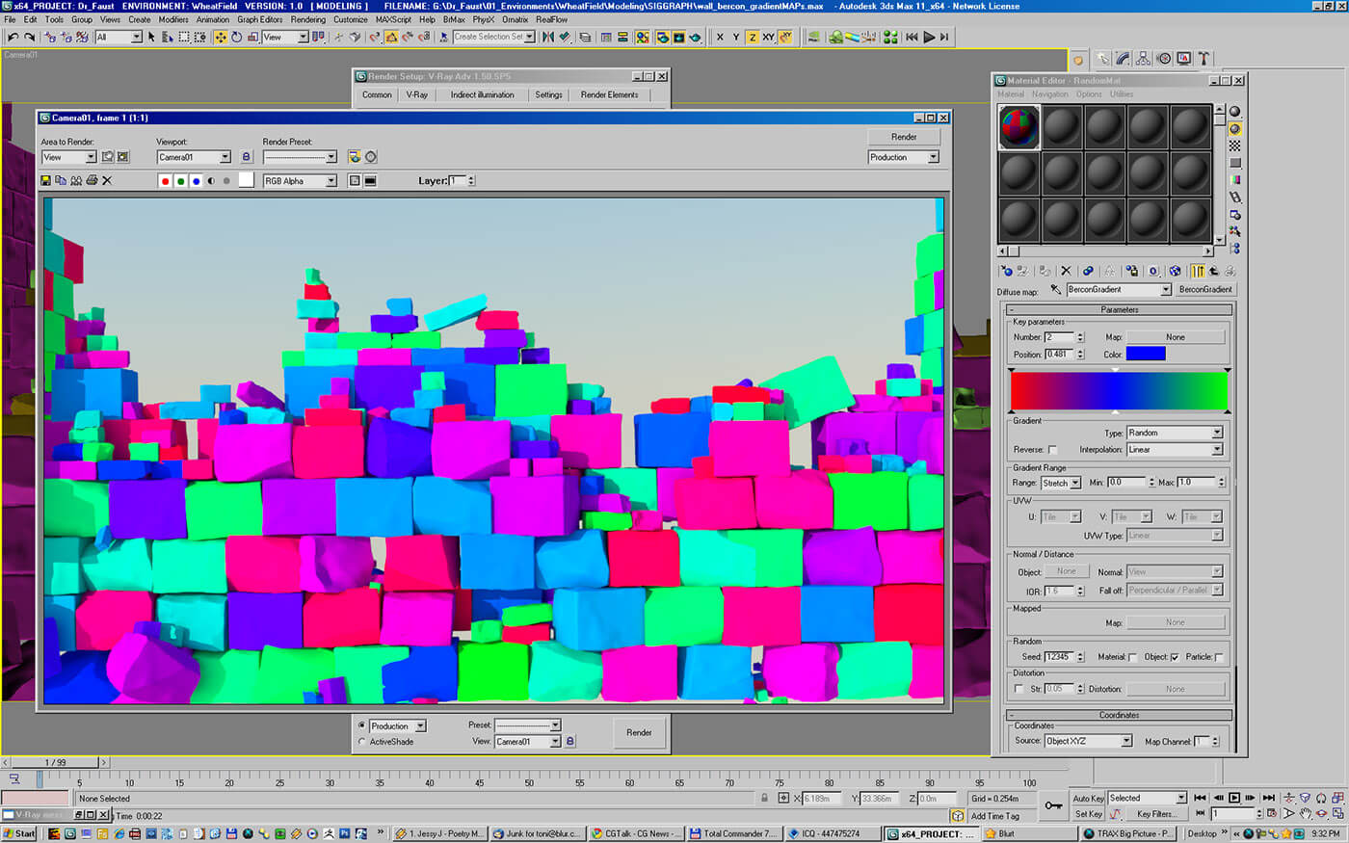Open Environment and Effects dialog icon

click(x=371, y=157)
